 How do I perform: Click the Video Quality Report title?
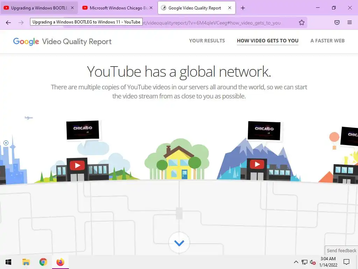coord(77,42)
